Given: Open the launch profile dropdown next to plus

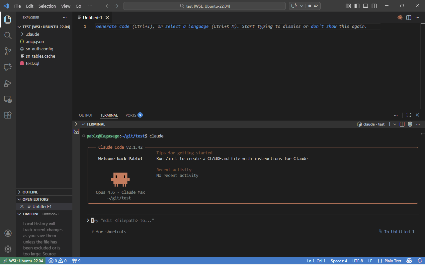Looking at the screenshot, I should (395, 124).
